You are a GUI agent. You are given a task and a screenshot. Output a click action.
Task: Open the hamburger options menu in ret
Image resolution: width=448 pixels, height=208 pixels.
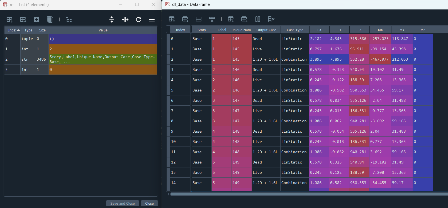click(x=152, y=19)
